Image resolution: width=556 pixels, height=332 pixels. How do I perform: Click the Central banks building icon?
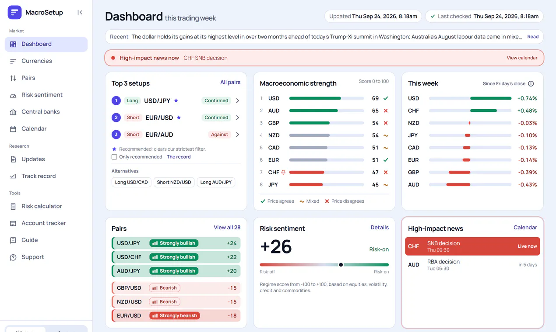point(13,112)
